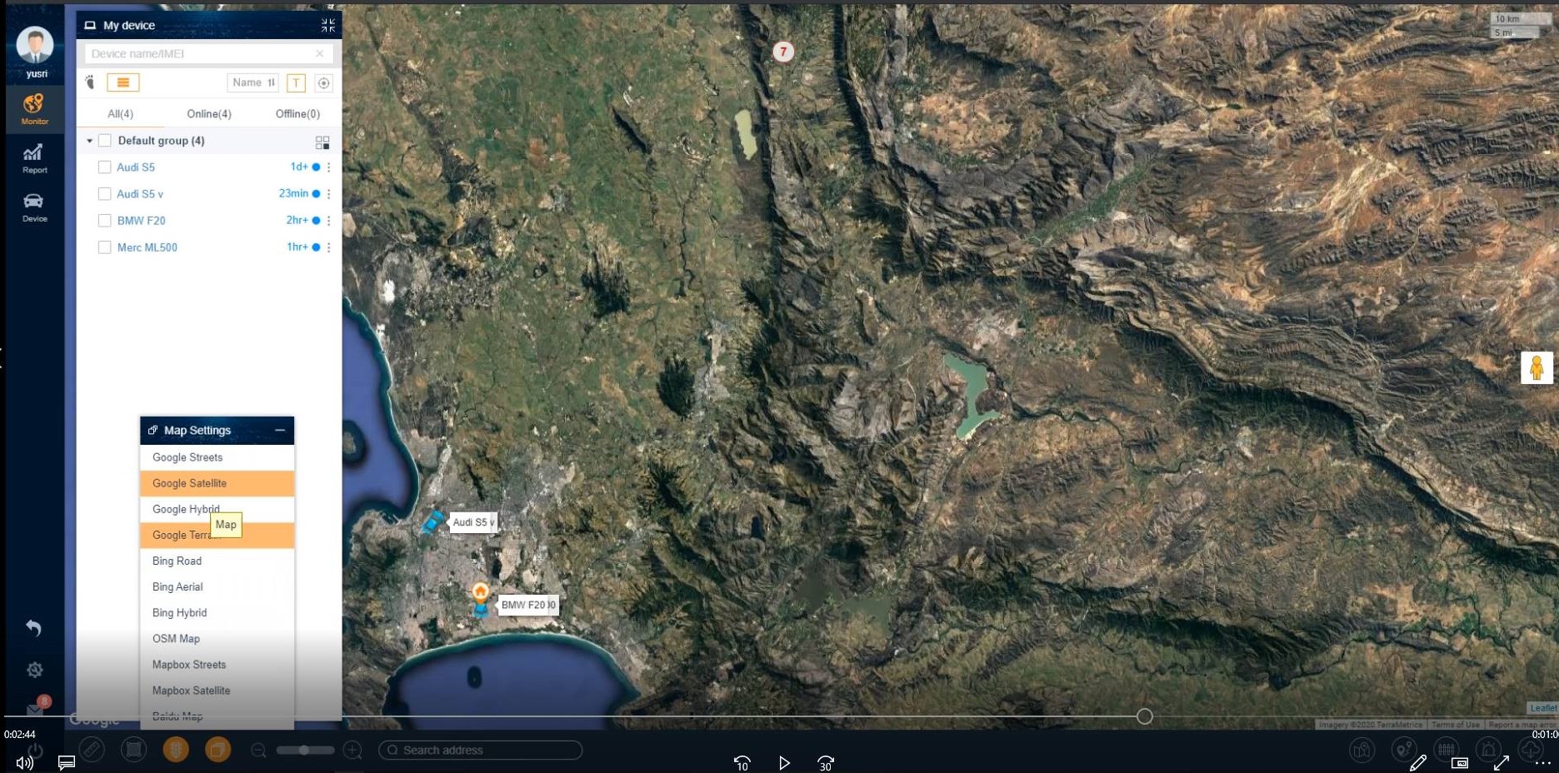Image resolution: width=1559 pixels, height=773 pixels.
Task: Click the settings gear in sidebar
Action: pos(34,670)
